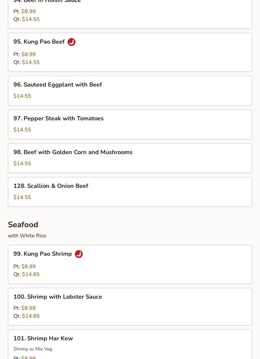Click the 'with White Rice' subtitle
260x359 pixels.
(27, 236)
